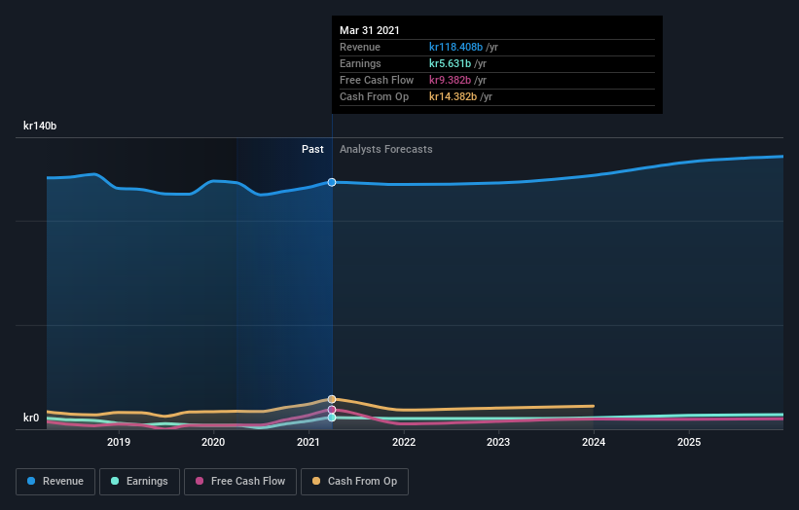Toggle the Free Cash Flow legend button
The height and width of the screenshot is (510, 799).
click(x=240, y=482)
